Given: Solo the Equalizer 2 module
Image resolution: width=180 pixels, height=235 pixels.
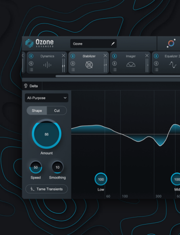Looking at the screenshot, I should point(156,64).
